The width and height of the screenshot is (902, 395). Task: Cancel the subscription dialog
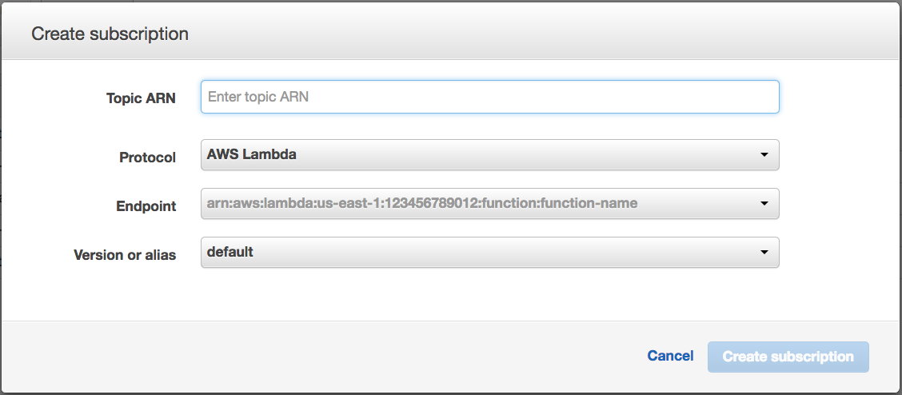point(670,356)
